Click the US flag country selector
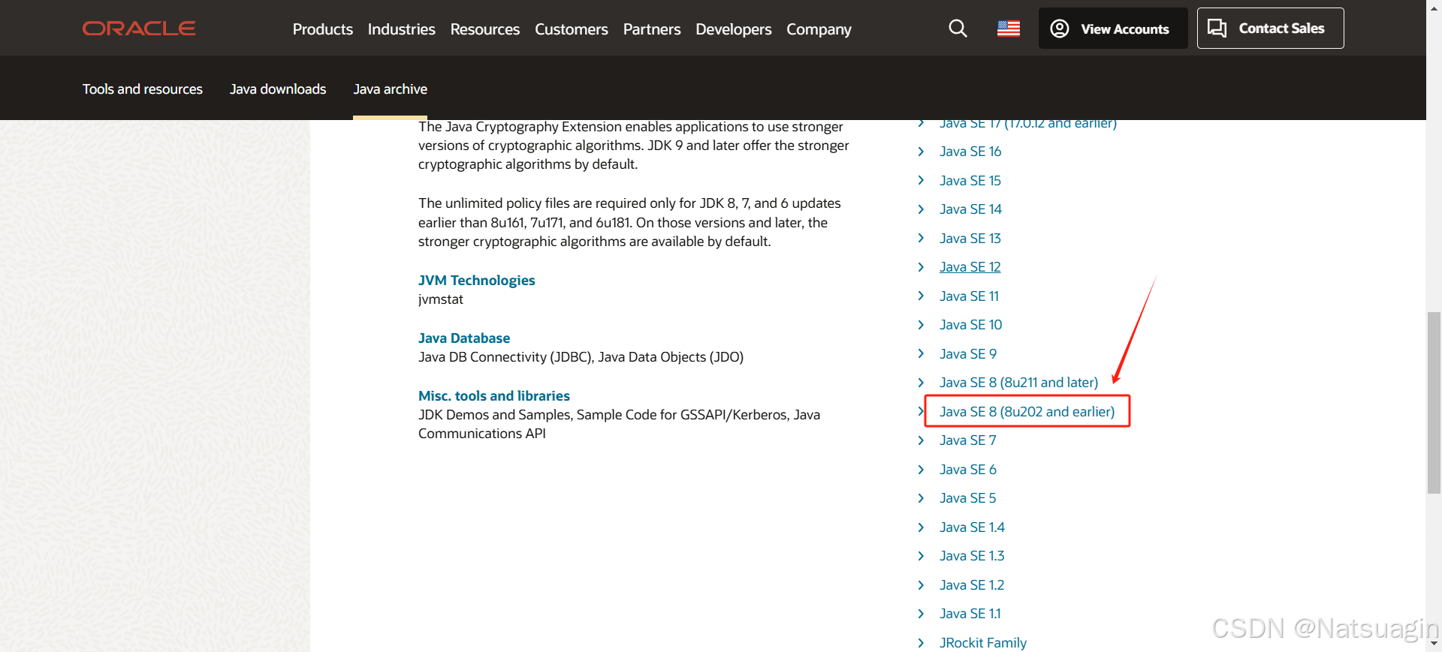This screenshot has width=1442, height=652. pyautogui.click(x=1009, y=29)
